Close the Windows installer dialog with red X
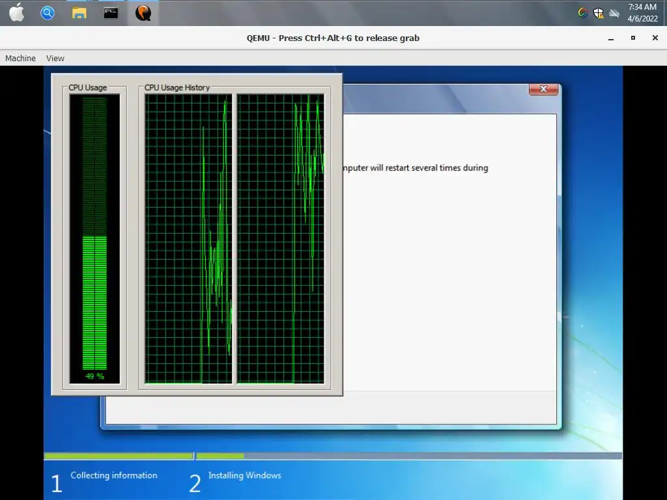 point(544,89)
